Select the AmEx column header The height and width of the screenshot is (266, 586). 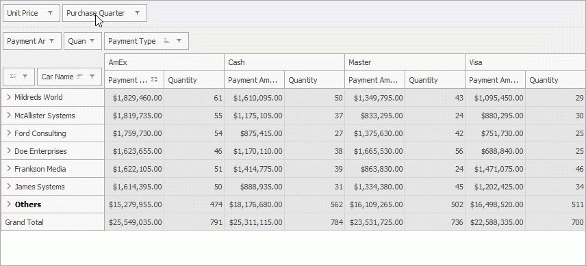coord(164,62)
